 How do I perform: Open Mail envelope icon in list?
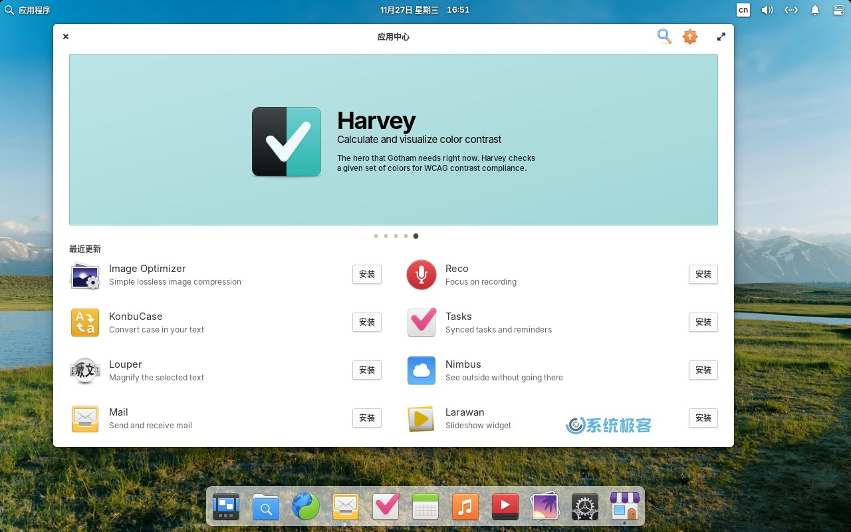(85, 418)
